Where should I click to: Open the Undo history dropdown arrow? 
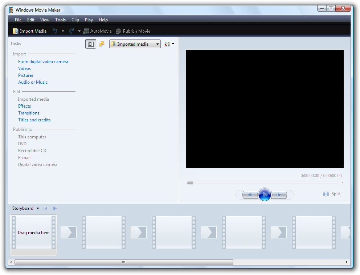tap(63, 31)
